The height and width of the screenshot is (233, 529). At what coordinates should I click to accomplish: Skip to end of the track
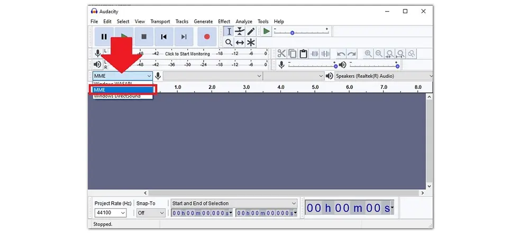184,37
